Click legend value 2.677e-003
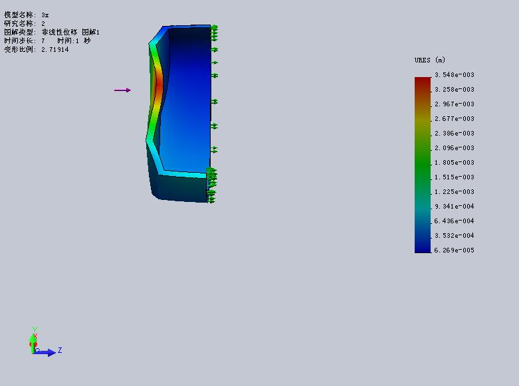The image size is (519, 386). click(454, 118)
